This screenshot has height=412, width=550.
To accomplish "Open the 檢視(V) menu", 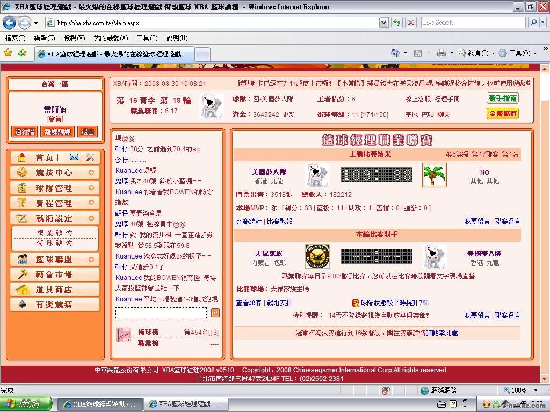I will click(x=74, y=38).
